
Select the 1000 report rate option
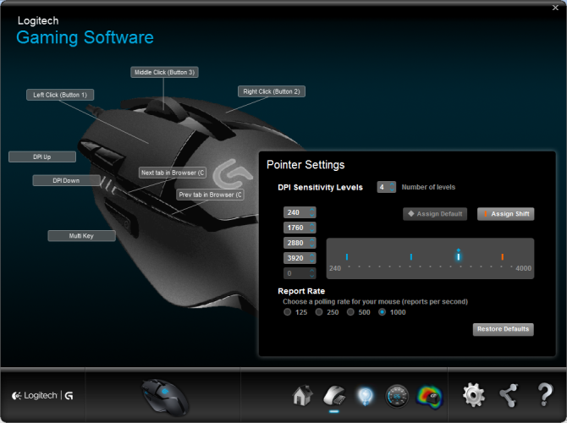(382, 312)
